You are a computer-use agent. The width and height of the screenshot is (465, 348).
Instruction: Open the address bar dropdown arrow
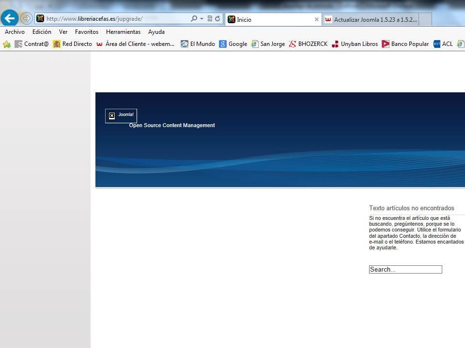(x=201, y=19)
